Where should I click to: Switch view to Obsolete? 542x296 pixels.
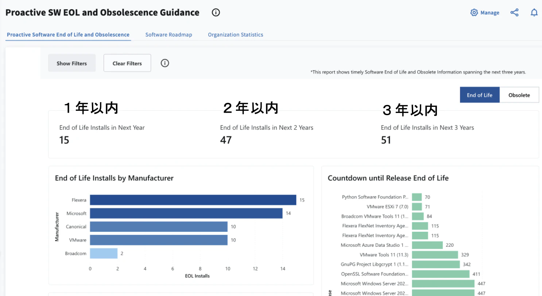coord(519,95)
